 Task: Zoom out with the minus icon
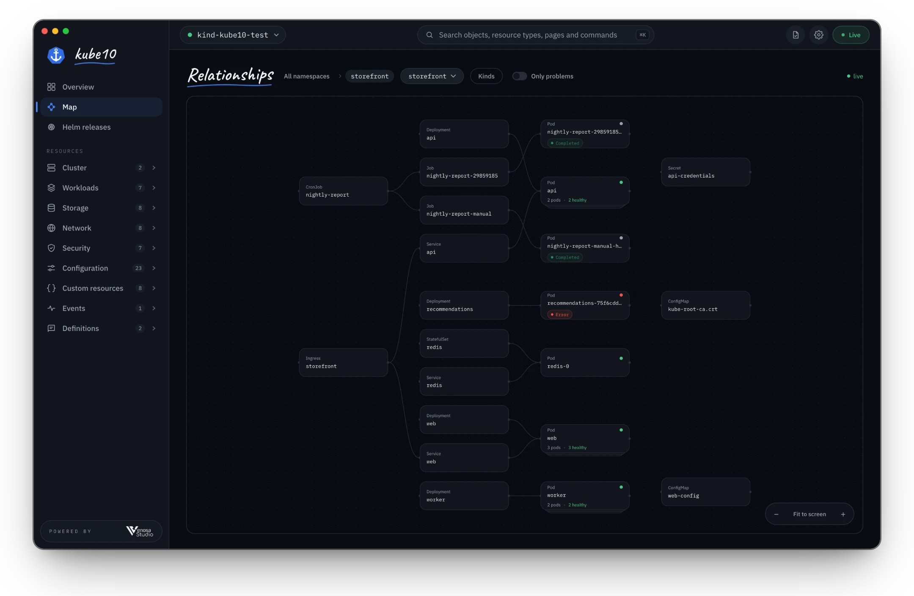coord(776,514)
